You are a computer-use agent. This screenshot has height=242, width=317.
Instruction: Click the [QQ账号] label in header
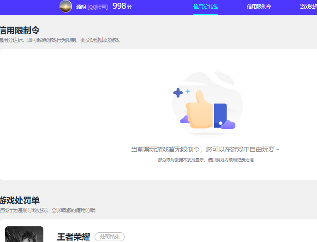[x=97, y=7]
